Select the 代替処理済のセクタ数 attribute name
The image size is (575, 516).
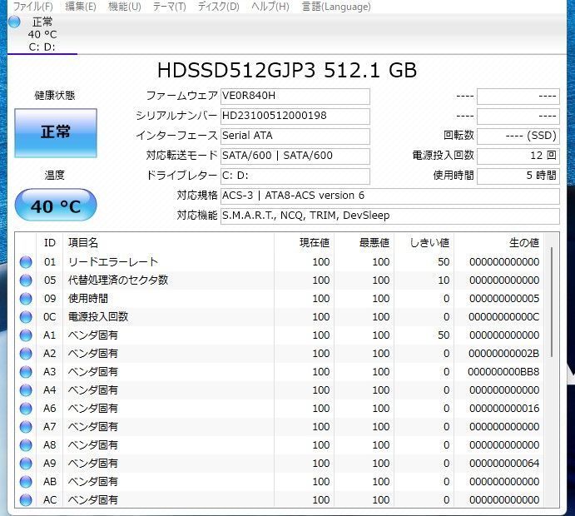[118, 280]
